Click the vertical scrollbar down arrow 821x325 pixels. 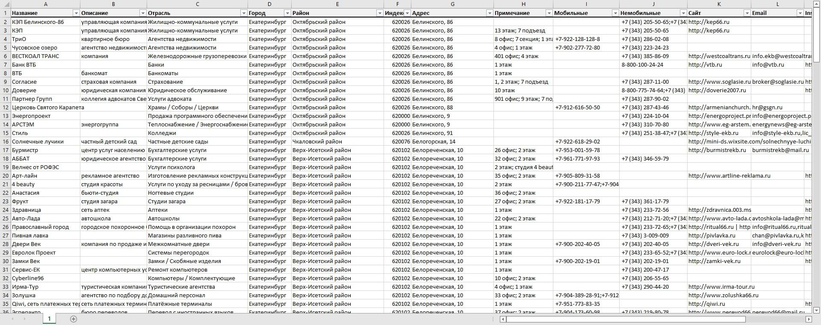coord(816,310)
